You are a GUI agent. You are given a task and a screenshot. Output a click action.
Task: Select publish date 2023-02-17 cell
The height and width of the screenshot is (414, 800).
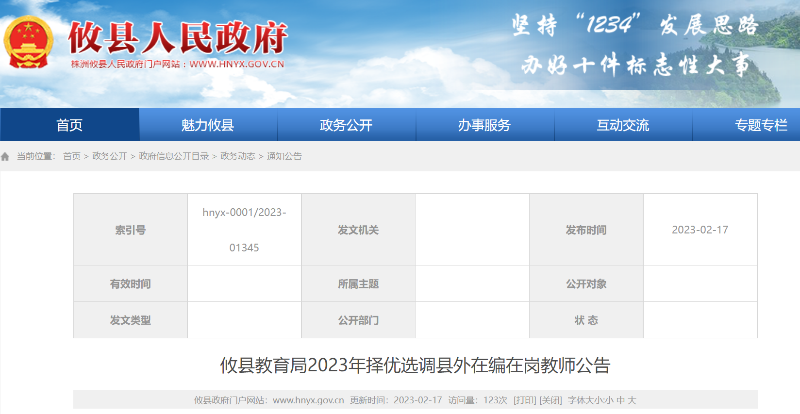tap(700, 230)
